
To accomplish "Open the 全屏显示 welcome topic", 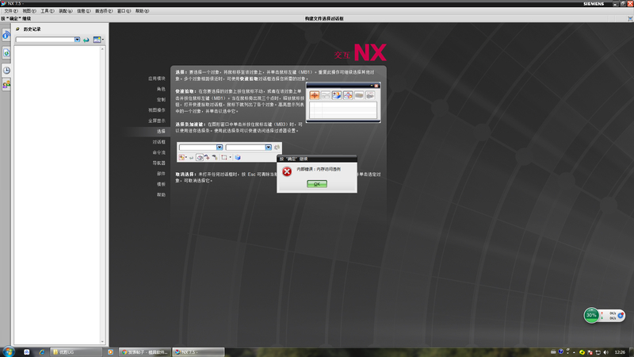I will [156, 121].
